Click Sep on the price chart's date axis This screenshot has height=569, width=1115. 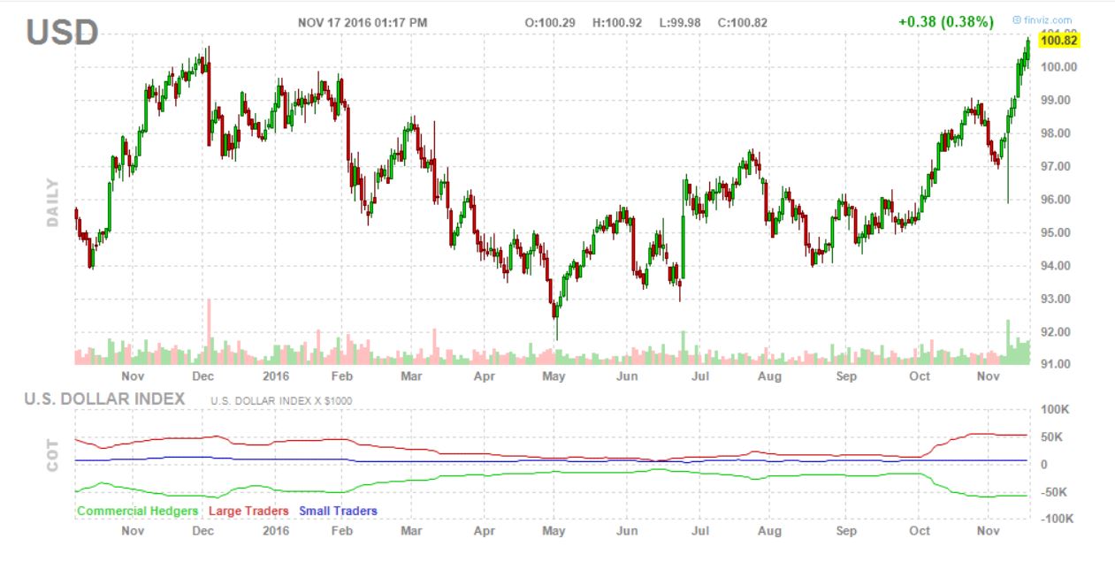(846, 376)
